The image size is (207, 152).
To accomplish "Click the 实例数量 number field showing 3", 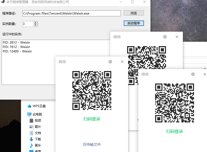I will 28,24.
